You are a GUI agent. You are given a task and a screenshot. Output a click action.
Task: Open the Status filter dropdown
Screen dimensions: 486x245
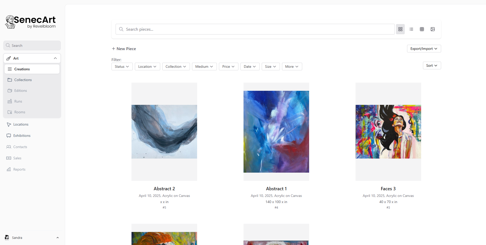pyautogui.click(x=122, y=66)
